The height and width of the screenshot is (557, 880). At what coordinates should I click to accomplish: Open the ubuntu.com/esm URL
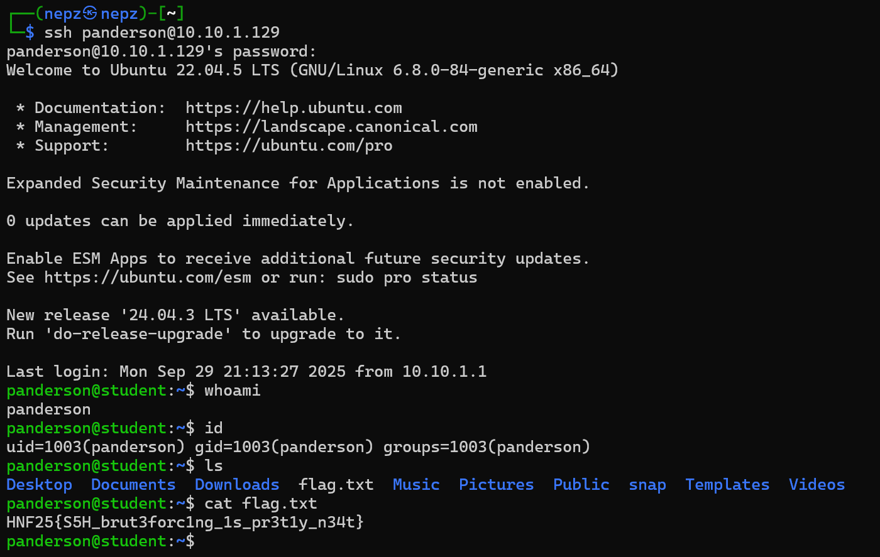(147, 278)
